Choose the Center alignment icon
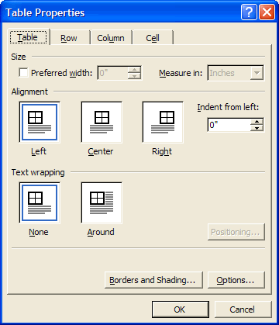The height and width of the screenshot is (325, 279). coord(102,122)
